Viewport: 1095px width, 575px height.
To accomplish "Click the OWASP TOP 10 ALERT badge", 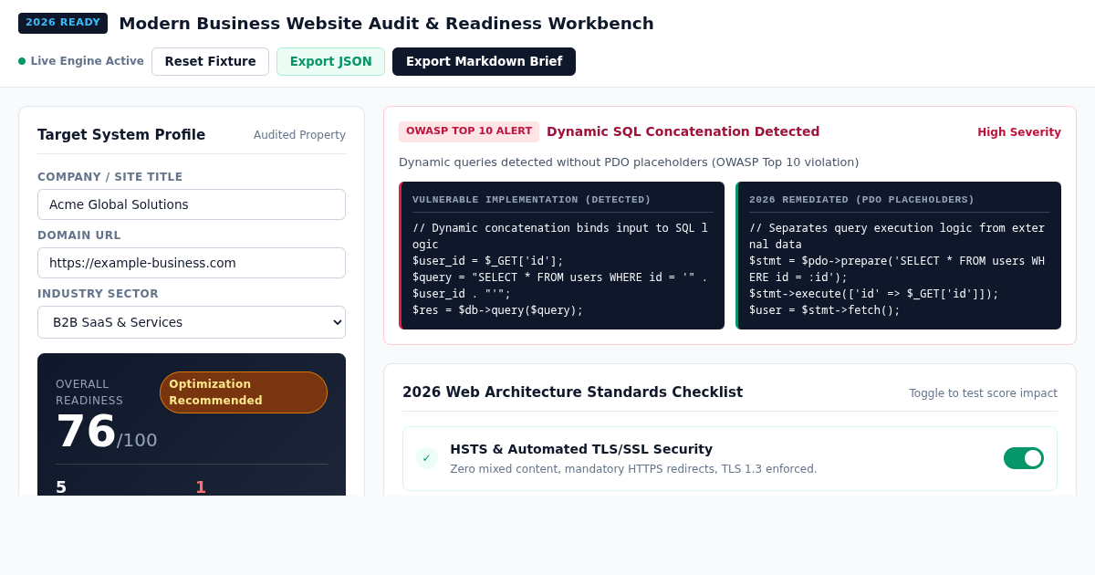I will click(x=469, y=131).
